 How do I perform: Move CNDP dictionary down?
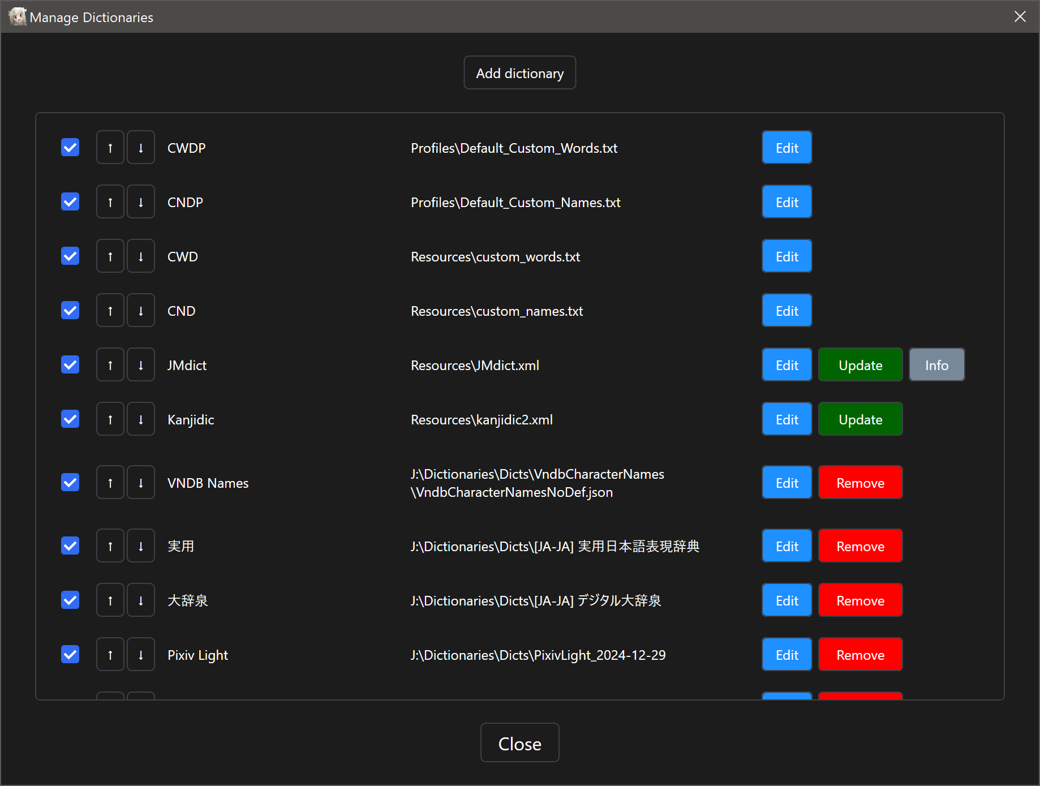(141, 202)
